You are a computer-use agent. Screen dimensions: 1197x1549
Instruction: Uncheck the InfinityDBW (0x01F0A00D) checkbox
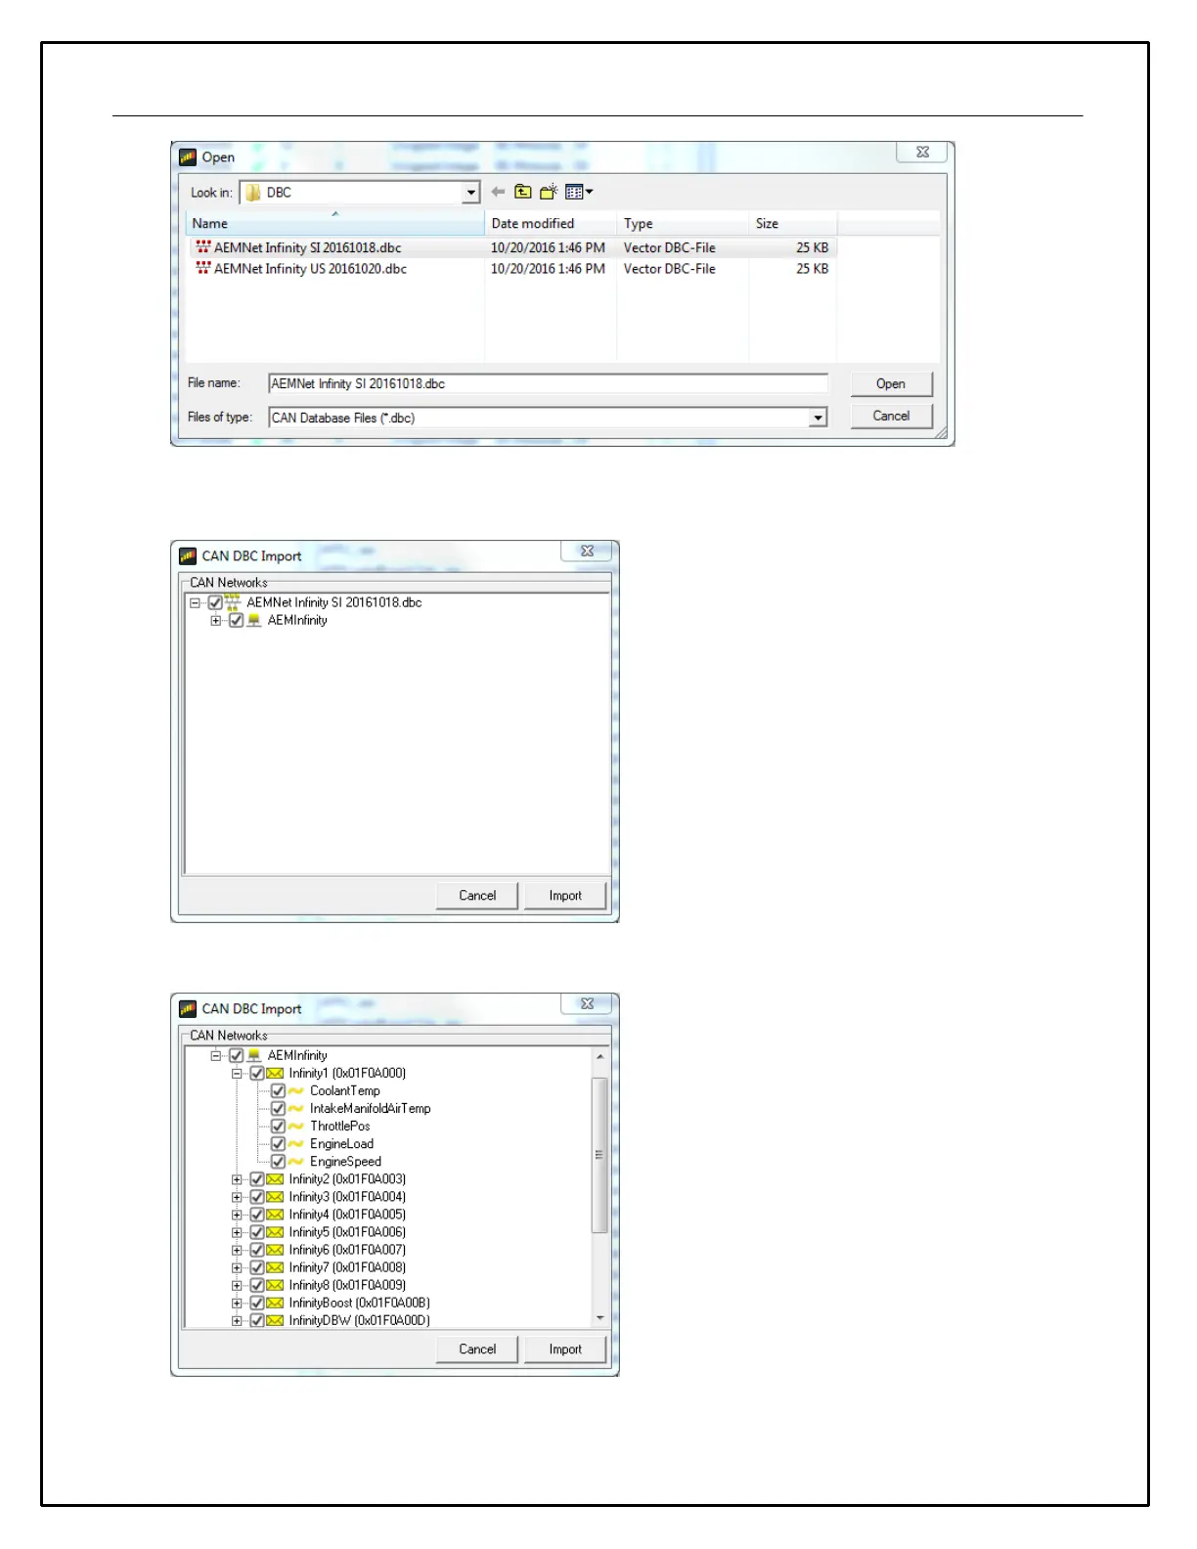tap(257, 1320)
